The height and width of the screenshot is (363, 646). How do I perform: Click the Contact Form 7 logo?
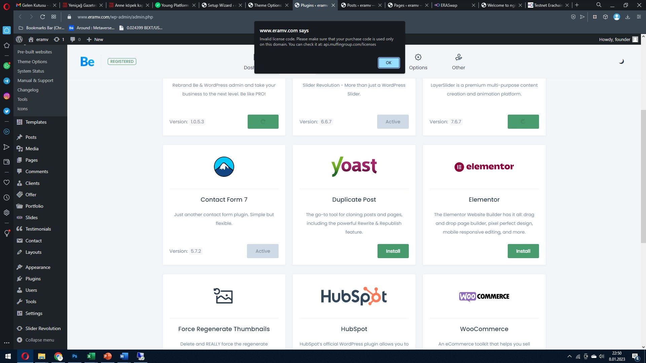(224, 167)
